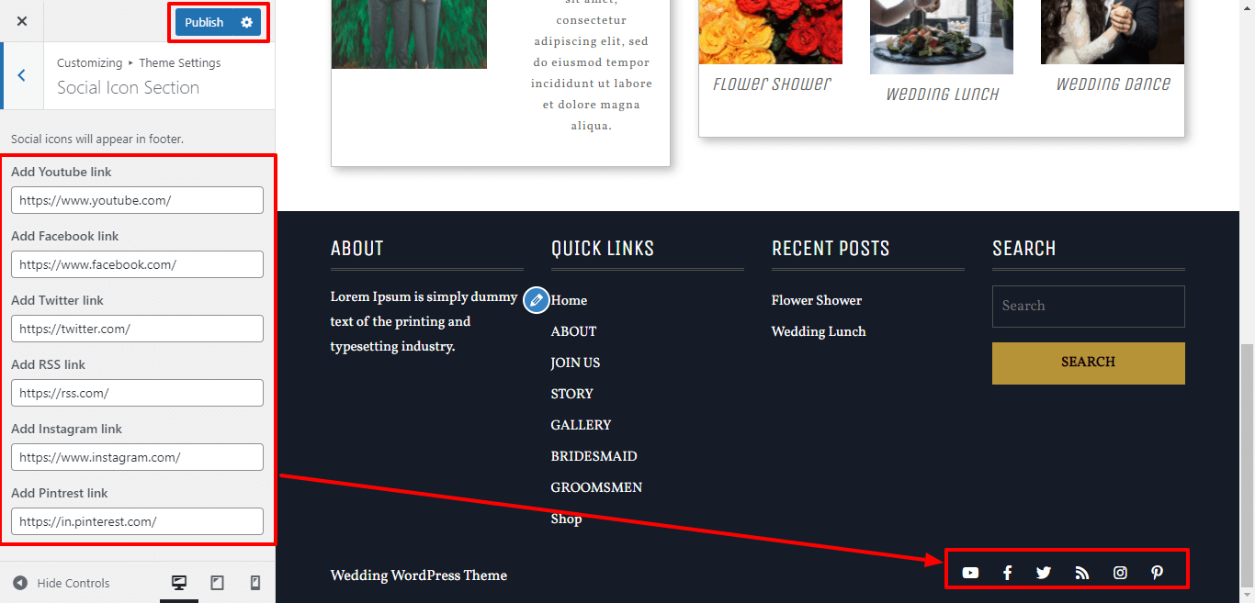Click the gold SEARCH button
Screen dimensions: 1255x603
[x=1089, y=363]
